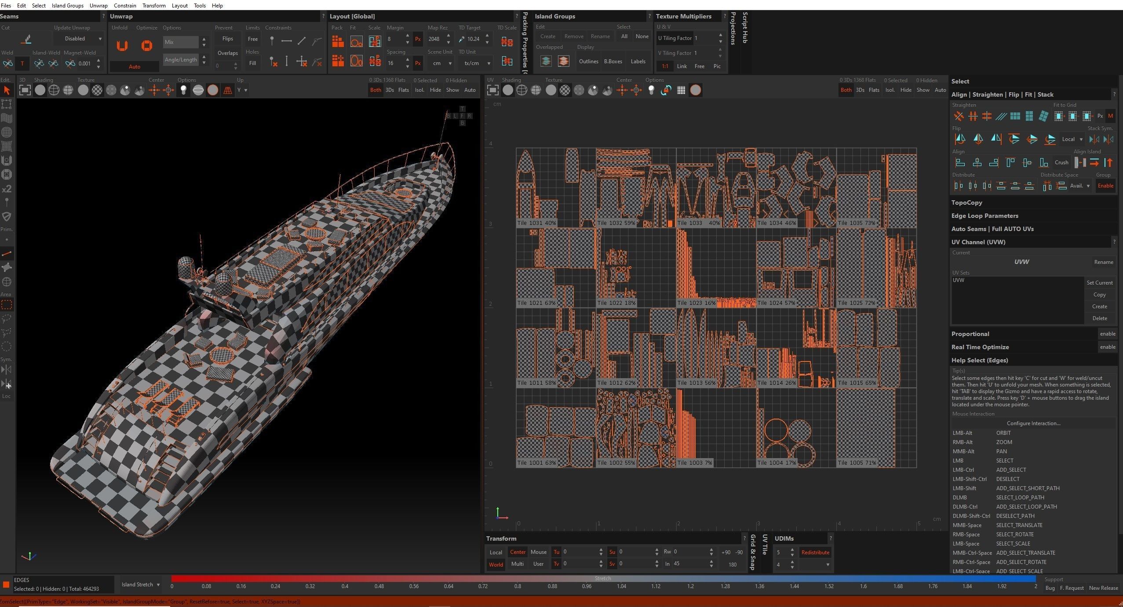The height and width of the screenshot is (607, 1123).
Task: Click Configure Interaction button
Action: pyautogui.click(x=1033, y=423)
